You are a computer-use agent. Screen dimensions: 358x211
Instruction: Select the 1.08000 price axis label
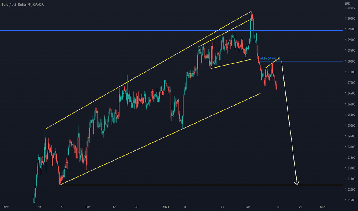coord(350,61)
